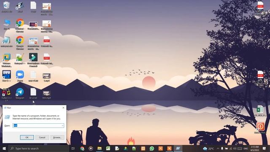Launch Chrome shortcut above the Notepad++ icon

coord(20,43)
